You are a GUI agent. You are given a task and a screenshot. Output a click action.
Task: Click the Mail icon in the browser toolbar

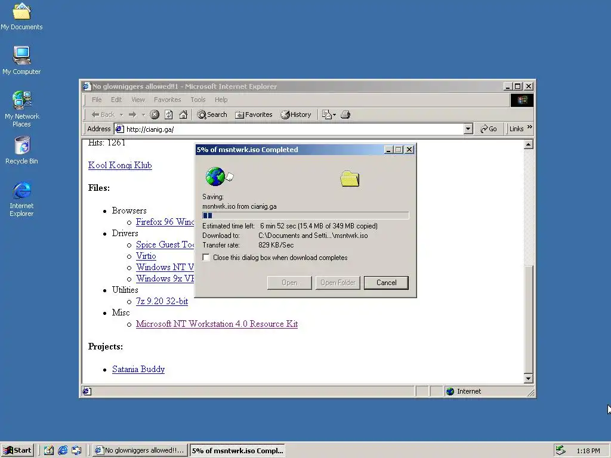326,114
